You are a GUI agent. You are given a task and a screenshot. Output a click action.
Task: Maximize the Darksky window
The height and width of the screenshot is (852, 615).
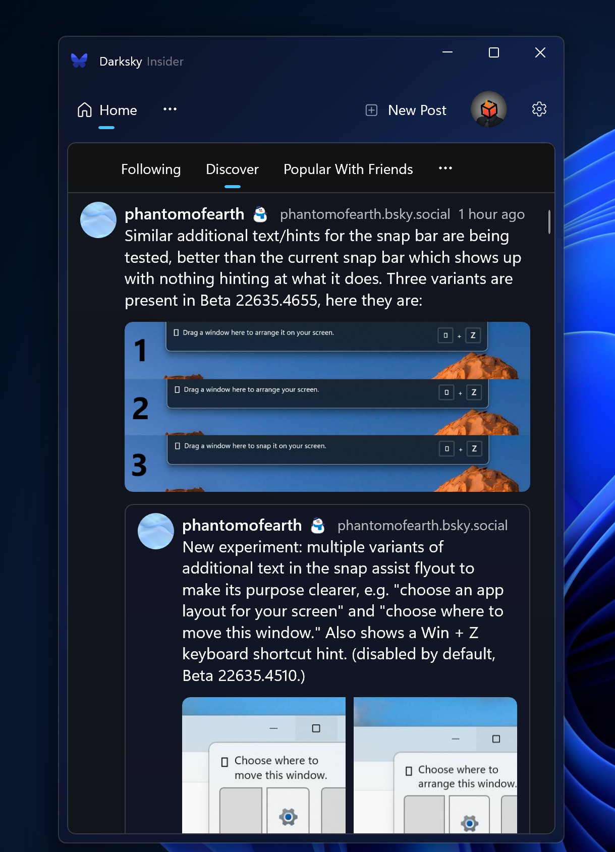tap(494, 52)
